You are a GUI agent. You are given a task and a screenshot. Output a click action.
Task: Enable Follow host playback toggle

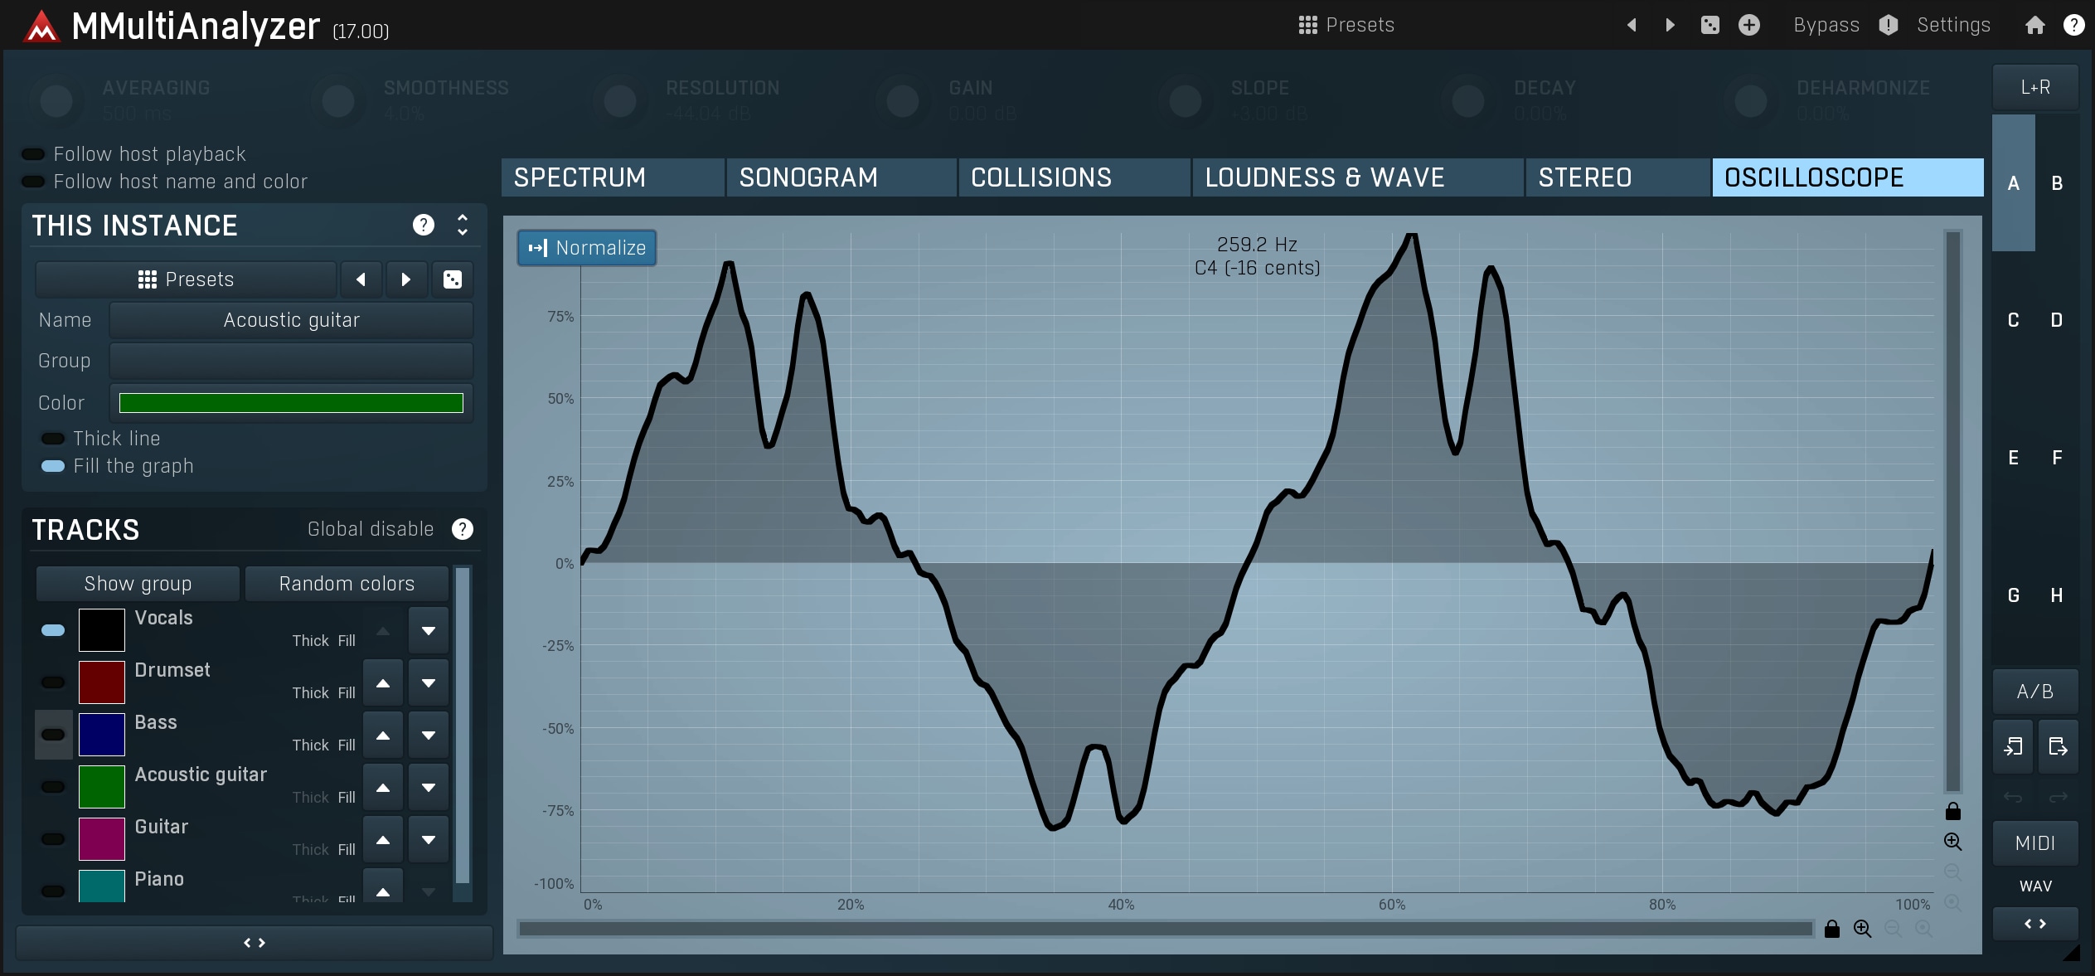[x=33, y=154]
